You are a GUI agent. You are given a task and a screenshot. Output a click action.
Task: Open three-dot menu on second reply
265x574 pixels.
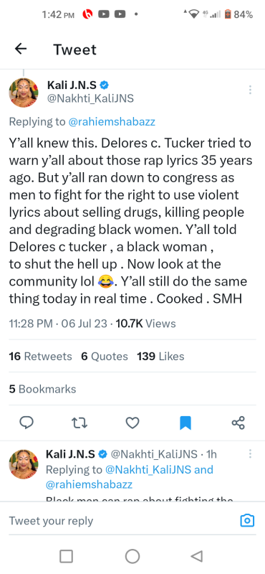(x=250, y=454)
